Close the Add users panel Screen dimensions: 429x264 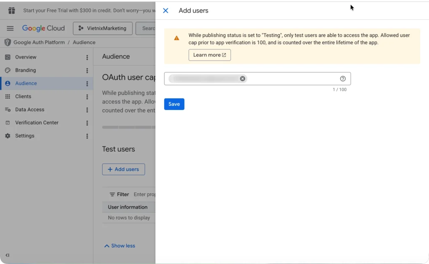165,10
